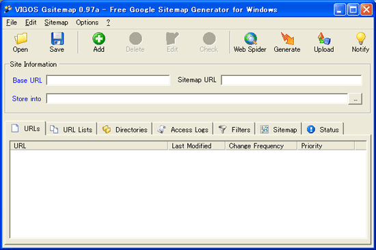Viewport: 376px width, 250px height.
Task: Switch to the Directories tab
Action: click(x=124, y=129)
